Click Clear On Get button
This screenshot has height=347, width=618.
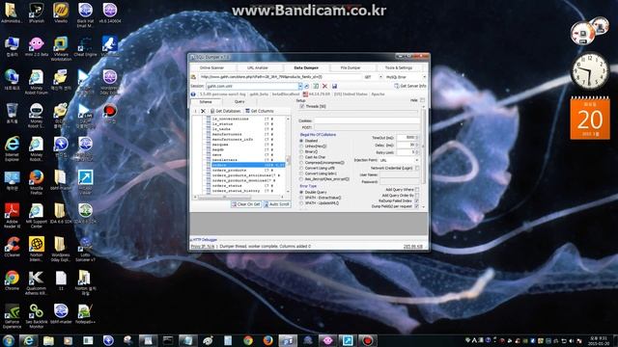(x=246, y=204)
